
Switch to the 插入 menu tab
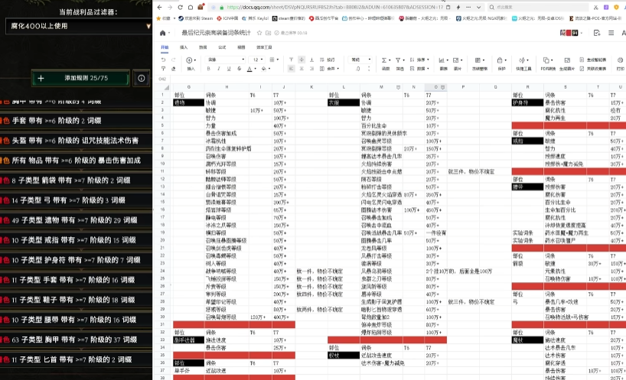[184, 47]
